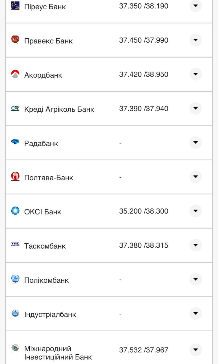Click the Правекс Банк logo icon
The width and height of the screenshot is (218, 364).
pyautogui.click(x=15, y=40)
